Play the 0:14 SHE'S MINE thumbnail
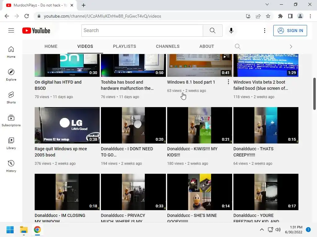Screen dimensions: 317x237 [200, 192]
